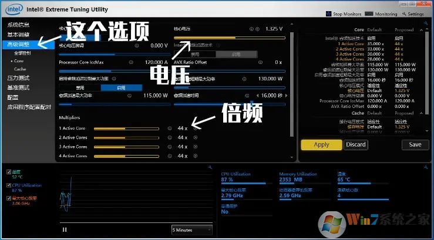Click the Monitoring button in title bar
The width and height of the screenshot is (434, 240).
(x=381, y=14)
